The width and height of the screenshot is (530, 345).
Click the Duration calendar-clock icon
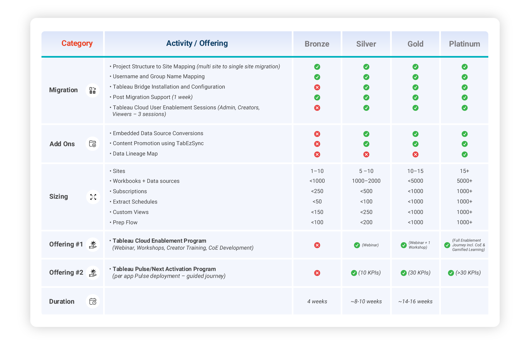point(93,301)
